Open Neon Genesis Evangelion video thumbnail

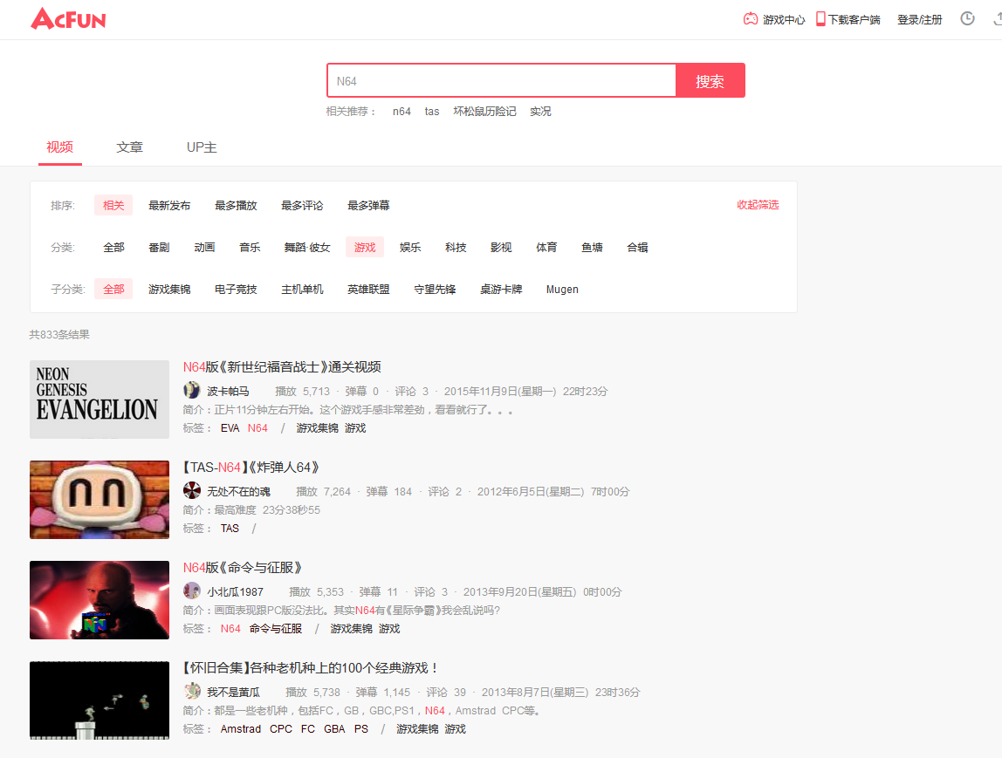tap(99, 399)
